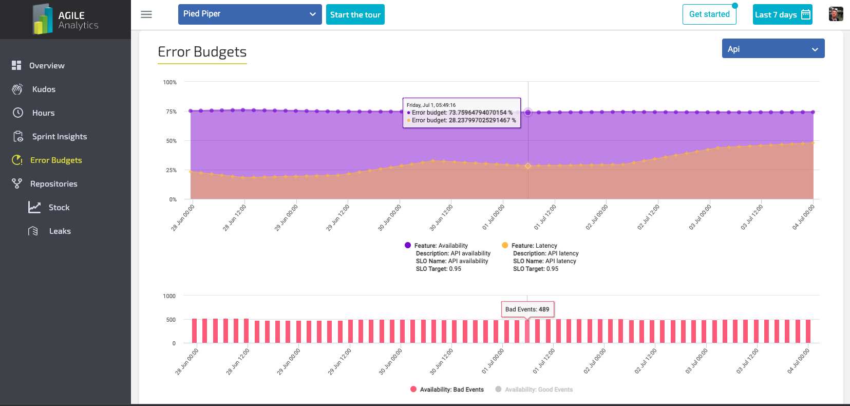Open the Pied Piper workspace dropdown
850x406 pixels.
(x=250, y=14)
